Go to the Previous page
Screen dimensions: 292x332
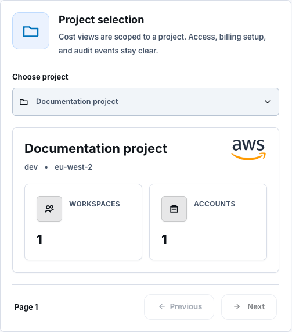pyautogui.click(x=179, y=307)
